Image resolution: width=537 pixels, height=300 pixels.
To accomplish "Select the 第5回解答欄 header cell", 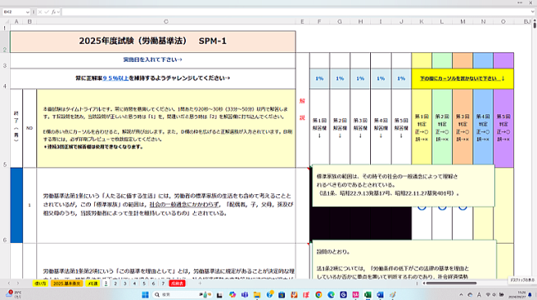I will tap(401, 128).
